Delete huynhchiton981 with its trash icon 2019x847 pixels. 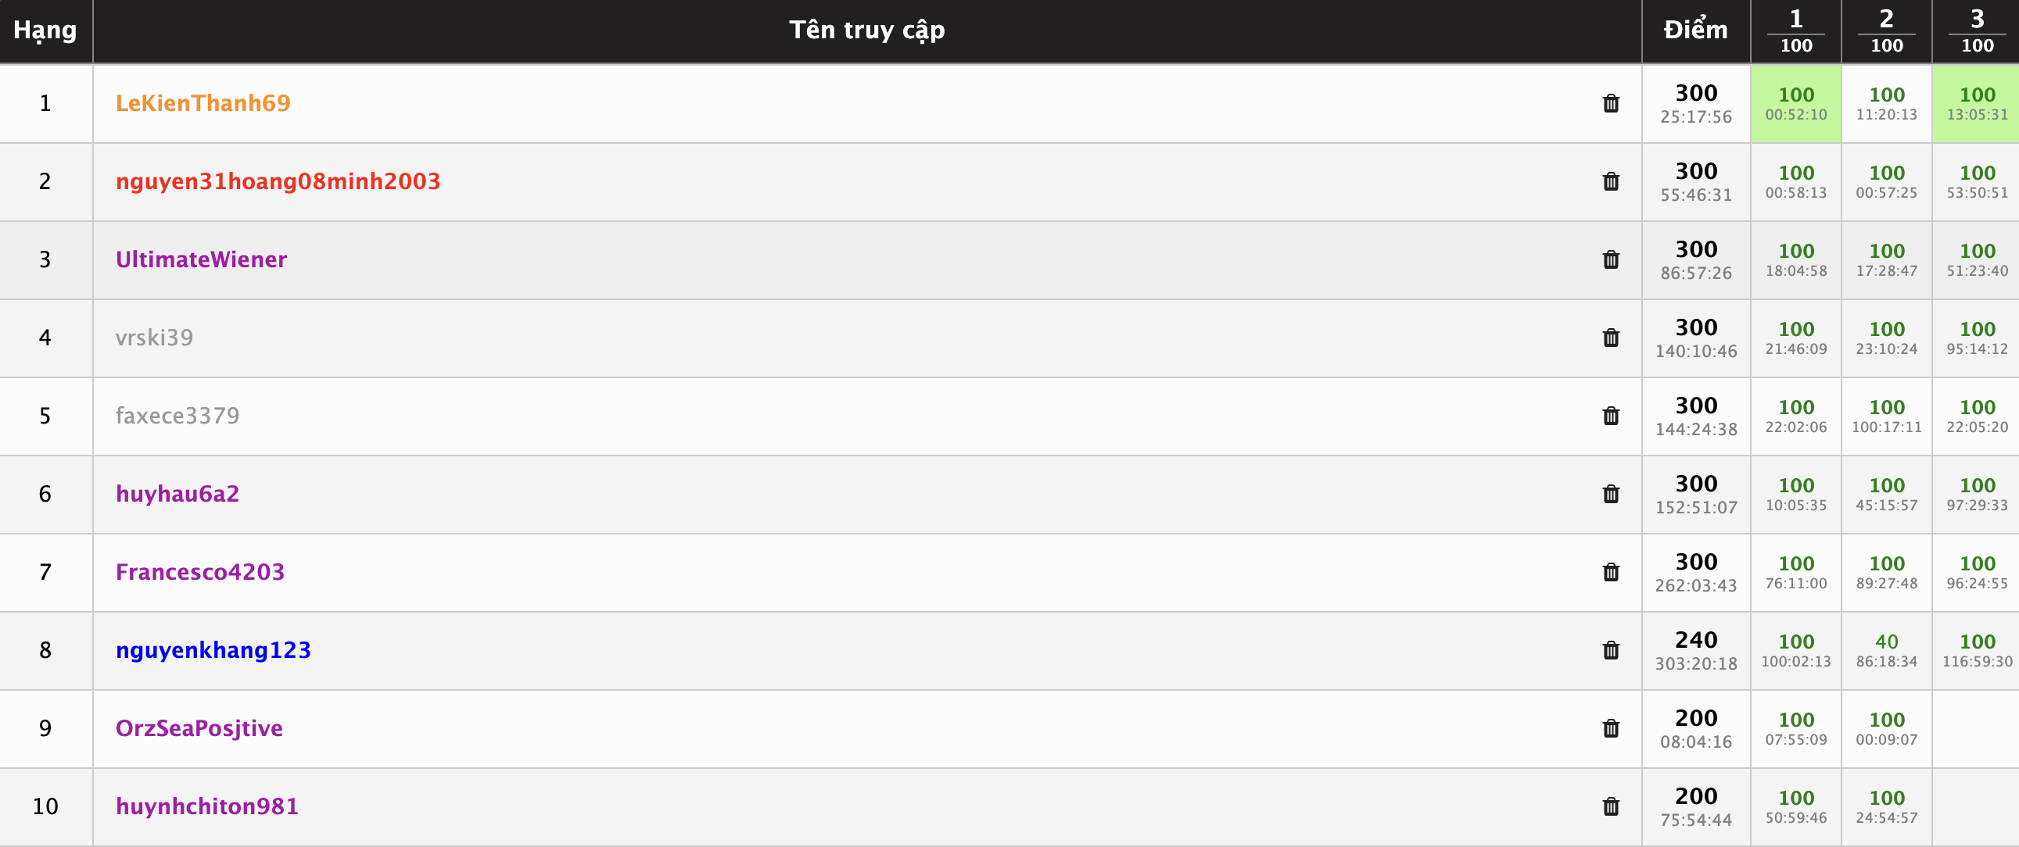click(1611, 806)
